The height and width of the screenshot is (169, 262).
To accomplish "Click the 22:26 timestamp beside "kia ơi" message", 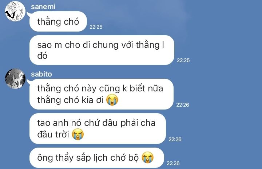I will point(183,105).
